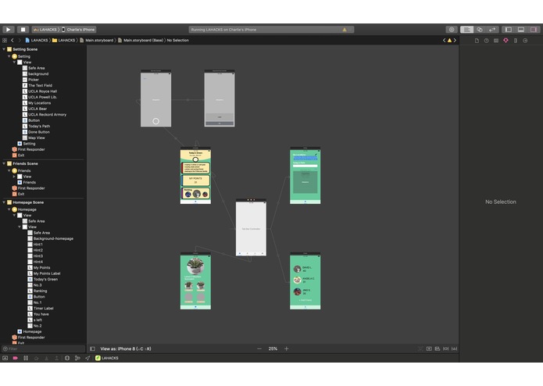This screenshot has height=386, width=543.
Task: Toggle the Inspectors panel
Action: tap(534, 30)
